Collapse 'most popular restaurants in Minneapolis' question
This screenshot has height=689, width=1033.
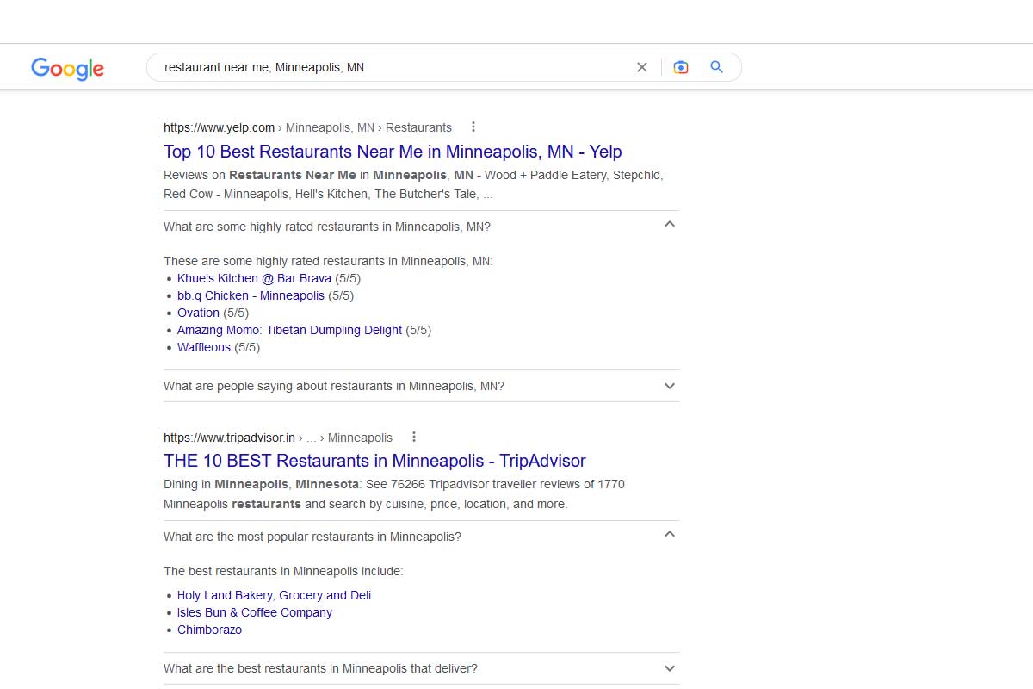(422, 537)
